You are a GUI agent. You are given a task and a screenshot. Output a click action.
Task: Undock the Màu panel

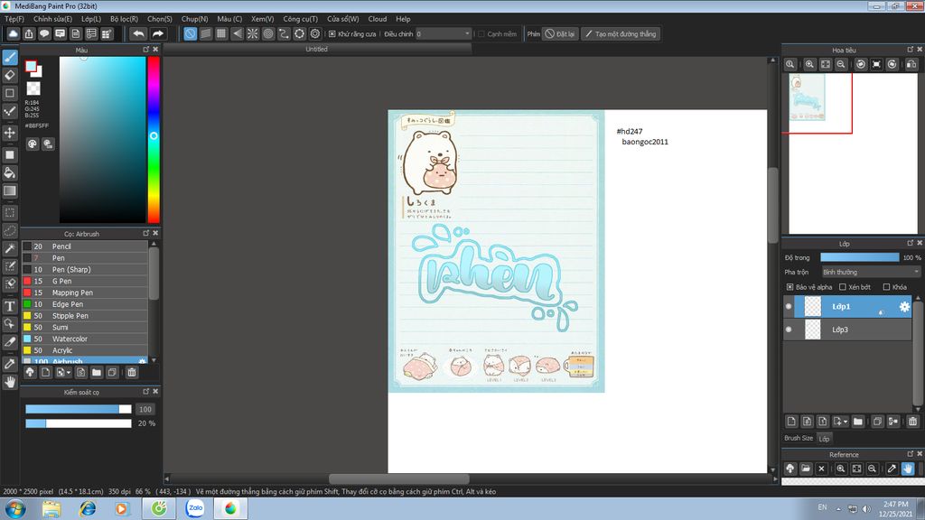pos(145,50)
